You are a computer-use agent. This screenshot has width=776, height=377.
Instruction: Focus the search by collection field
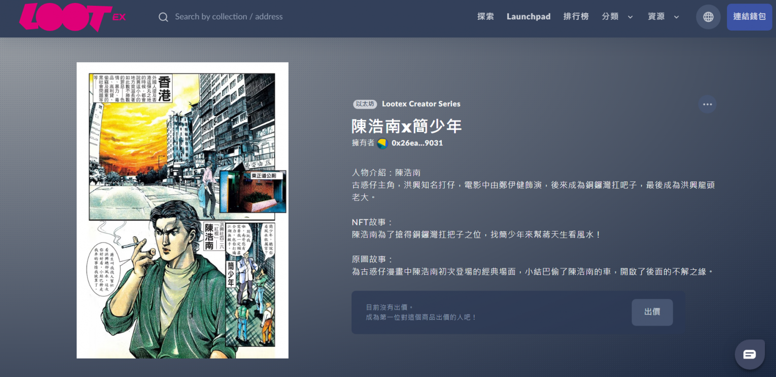click(229, 16)
